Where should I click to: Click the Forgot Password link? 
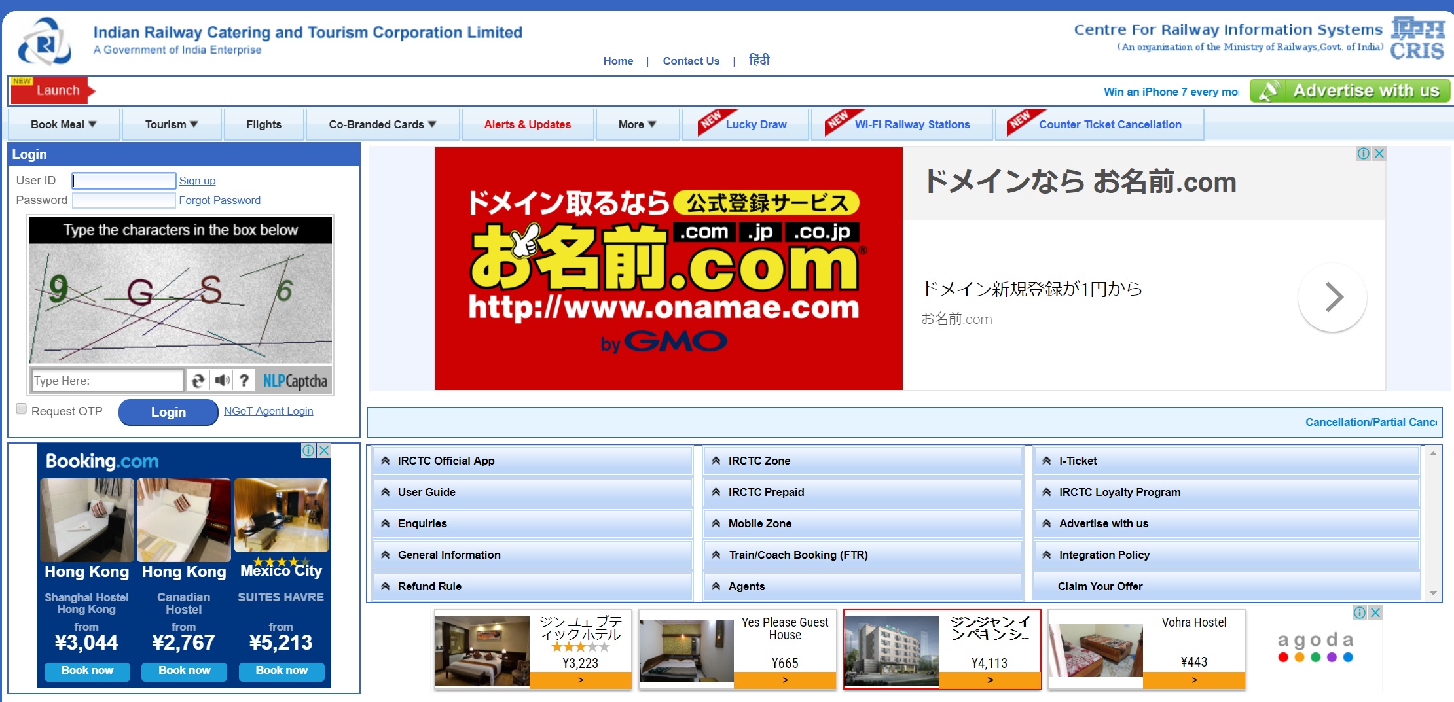(x=219, y=200)
